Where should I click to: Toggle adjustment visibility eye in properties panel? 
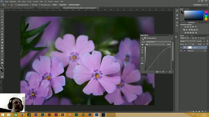pyautogui.click(x=167, y=72)
